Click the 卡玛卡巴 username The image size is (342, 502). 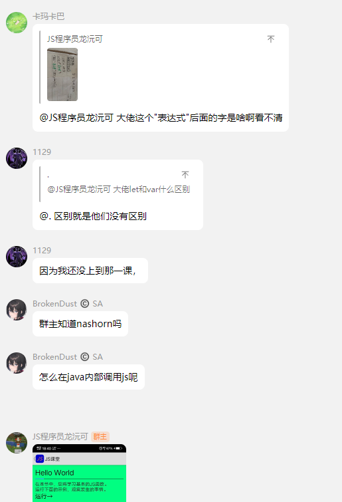(48, 17)
